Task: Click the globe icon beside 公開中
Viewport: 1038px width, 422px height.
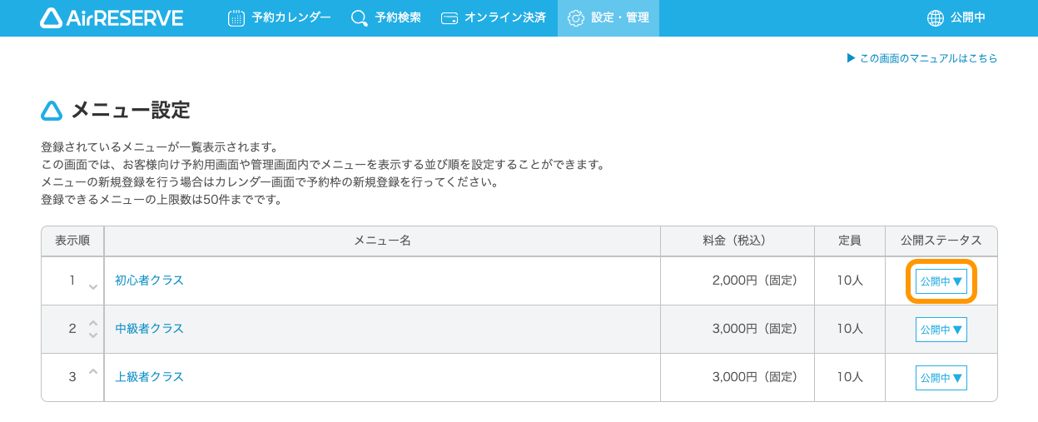Action: [x=936, y=18]
